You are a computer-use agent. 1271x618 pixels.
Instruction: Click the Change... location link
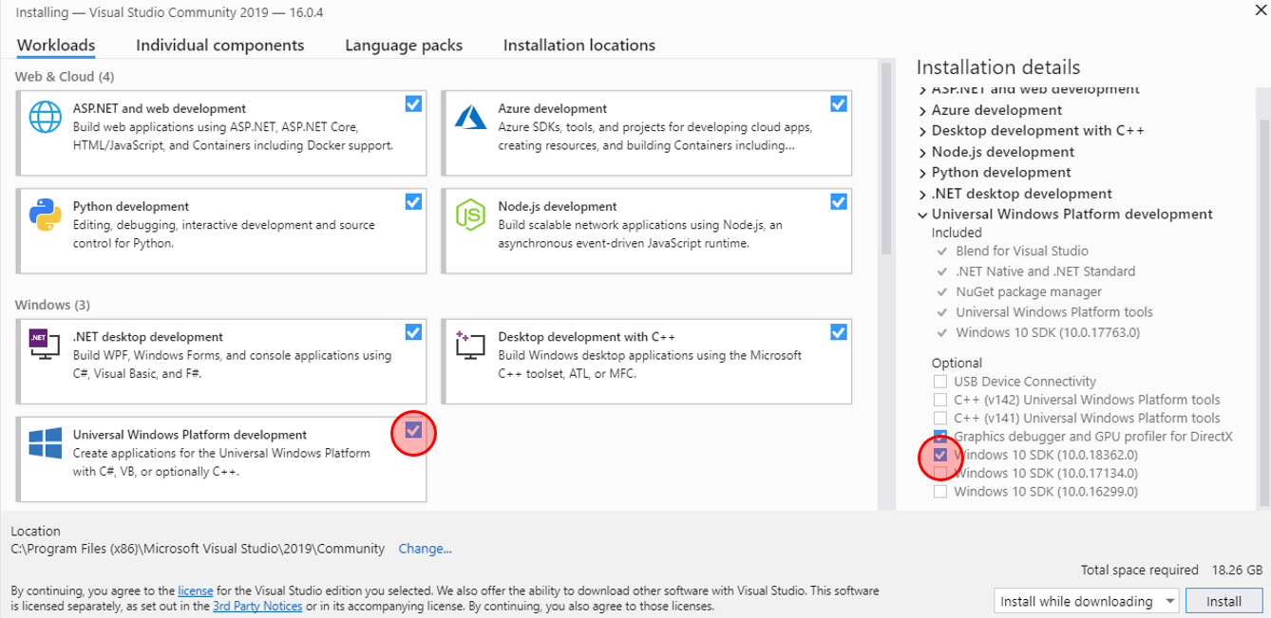pos(425,549)
